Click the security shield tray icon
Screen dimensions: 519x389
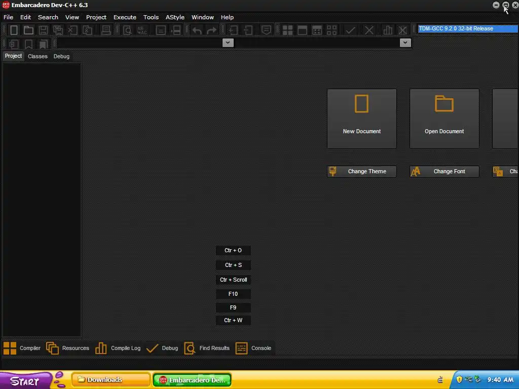pyautogui.click(x=459, y=379)
